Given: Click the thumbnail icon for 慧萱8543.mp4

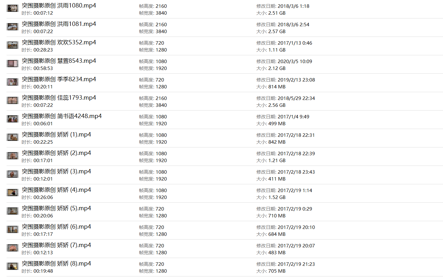Looking at the screenshot, I should click(x=13, y=64).
